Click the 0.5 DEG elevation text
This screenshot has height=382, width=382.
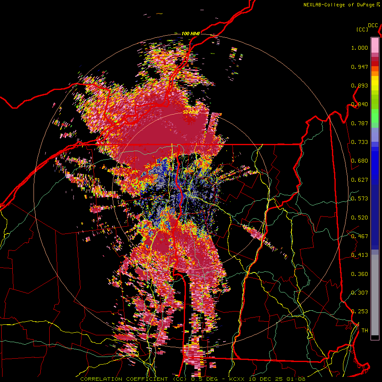tap(205, 379)
